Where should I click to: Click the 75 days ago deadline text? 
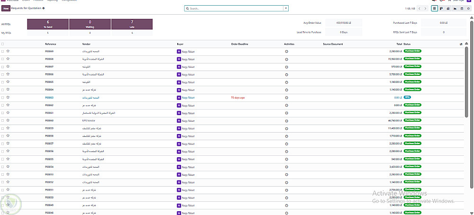[x=238, y=98]
